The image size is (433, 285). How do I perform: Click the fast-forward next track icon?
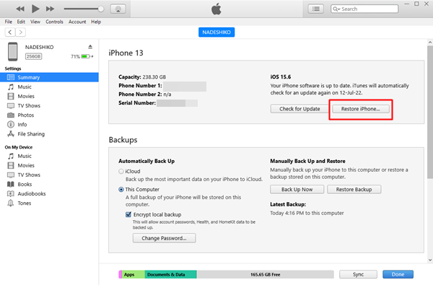click(x=50, y=9)
